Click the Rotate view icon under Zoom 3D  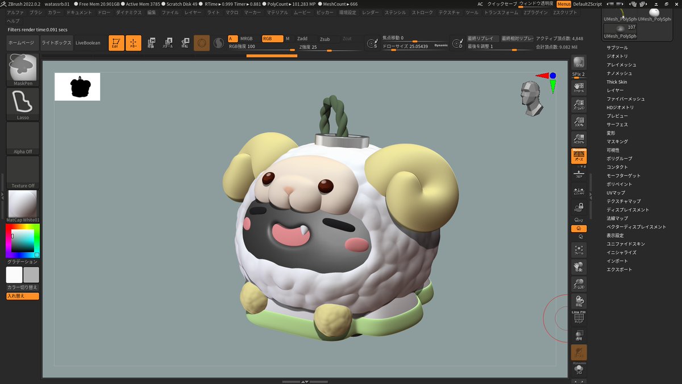579,302
